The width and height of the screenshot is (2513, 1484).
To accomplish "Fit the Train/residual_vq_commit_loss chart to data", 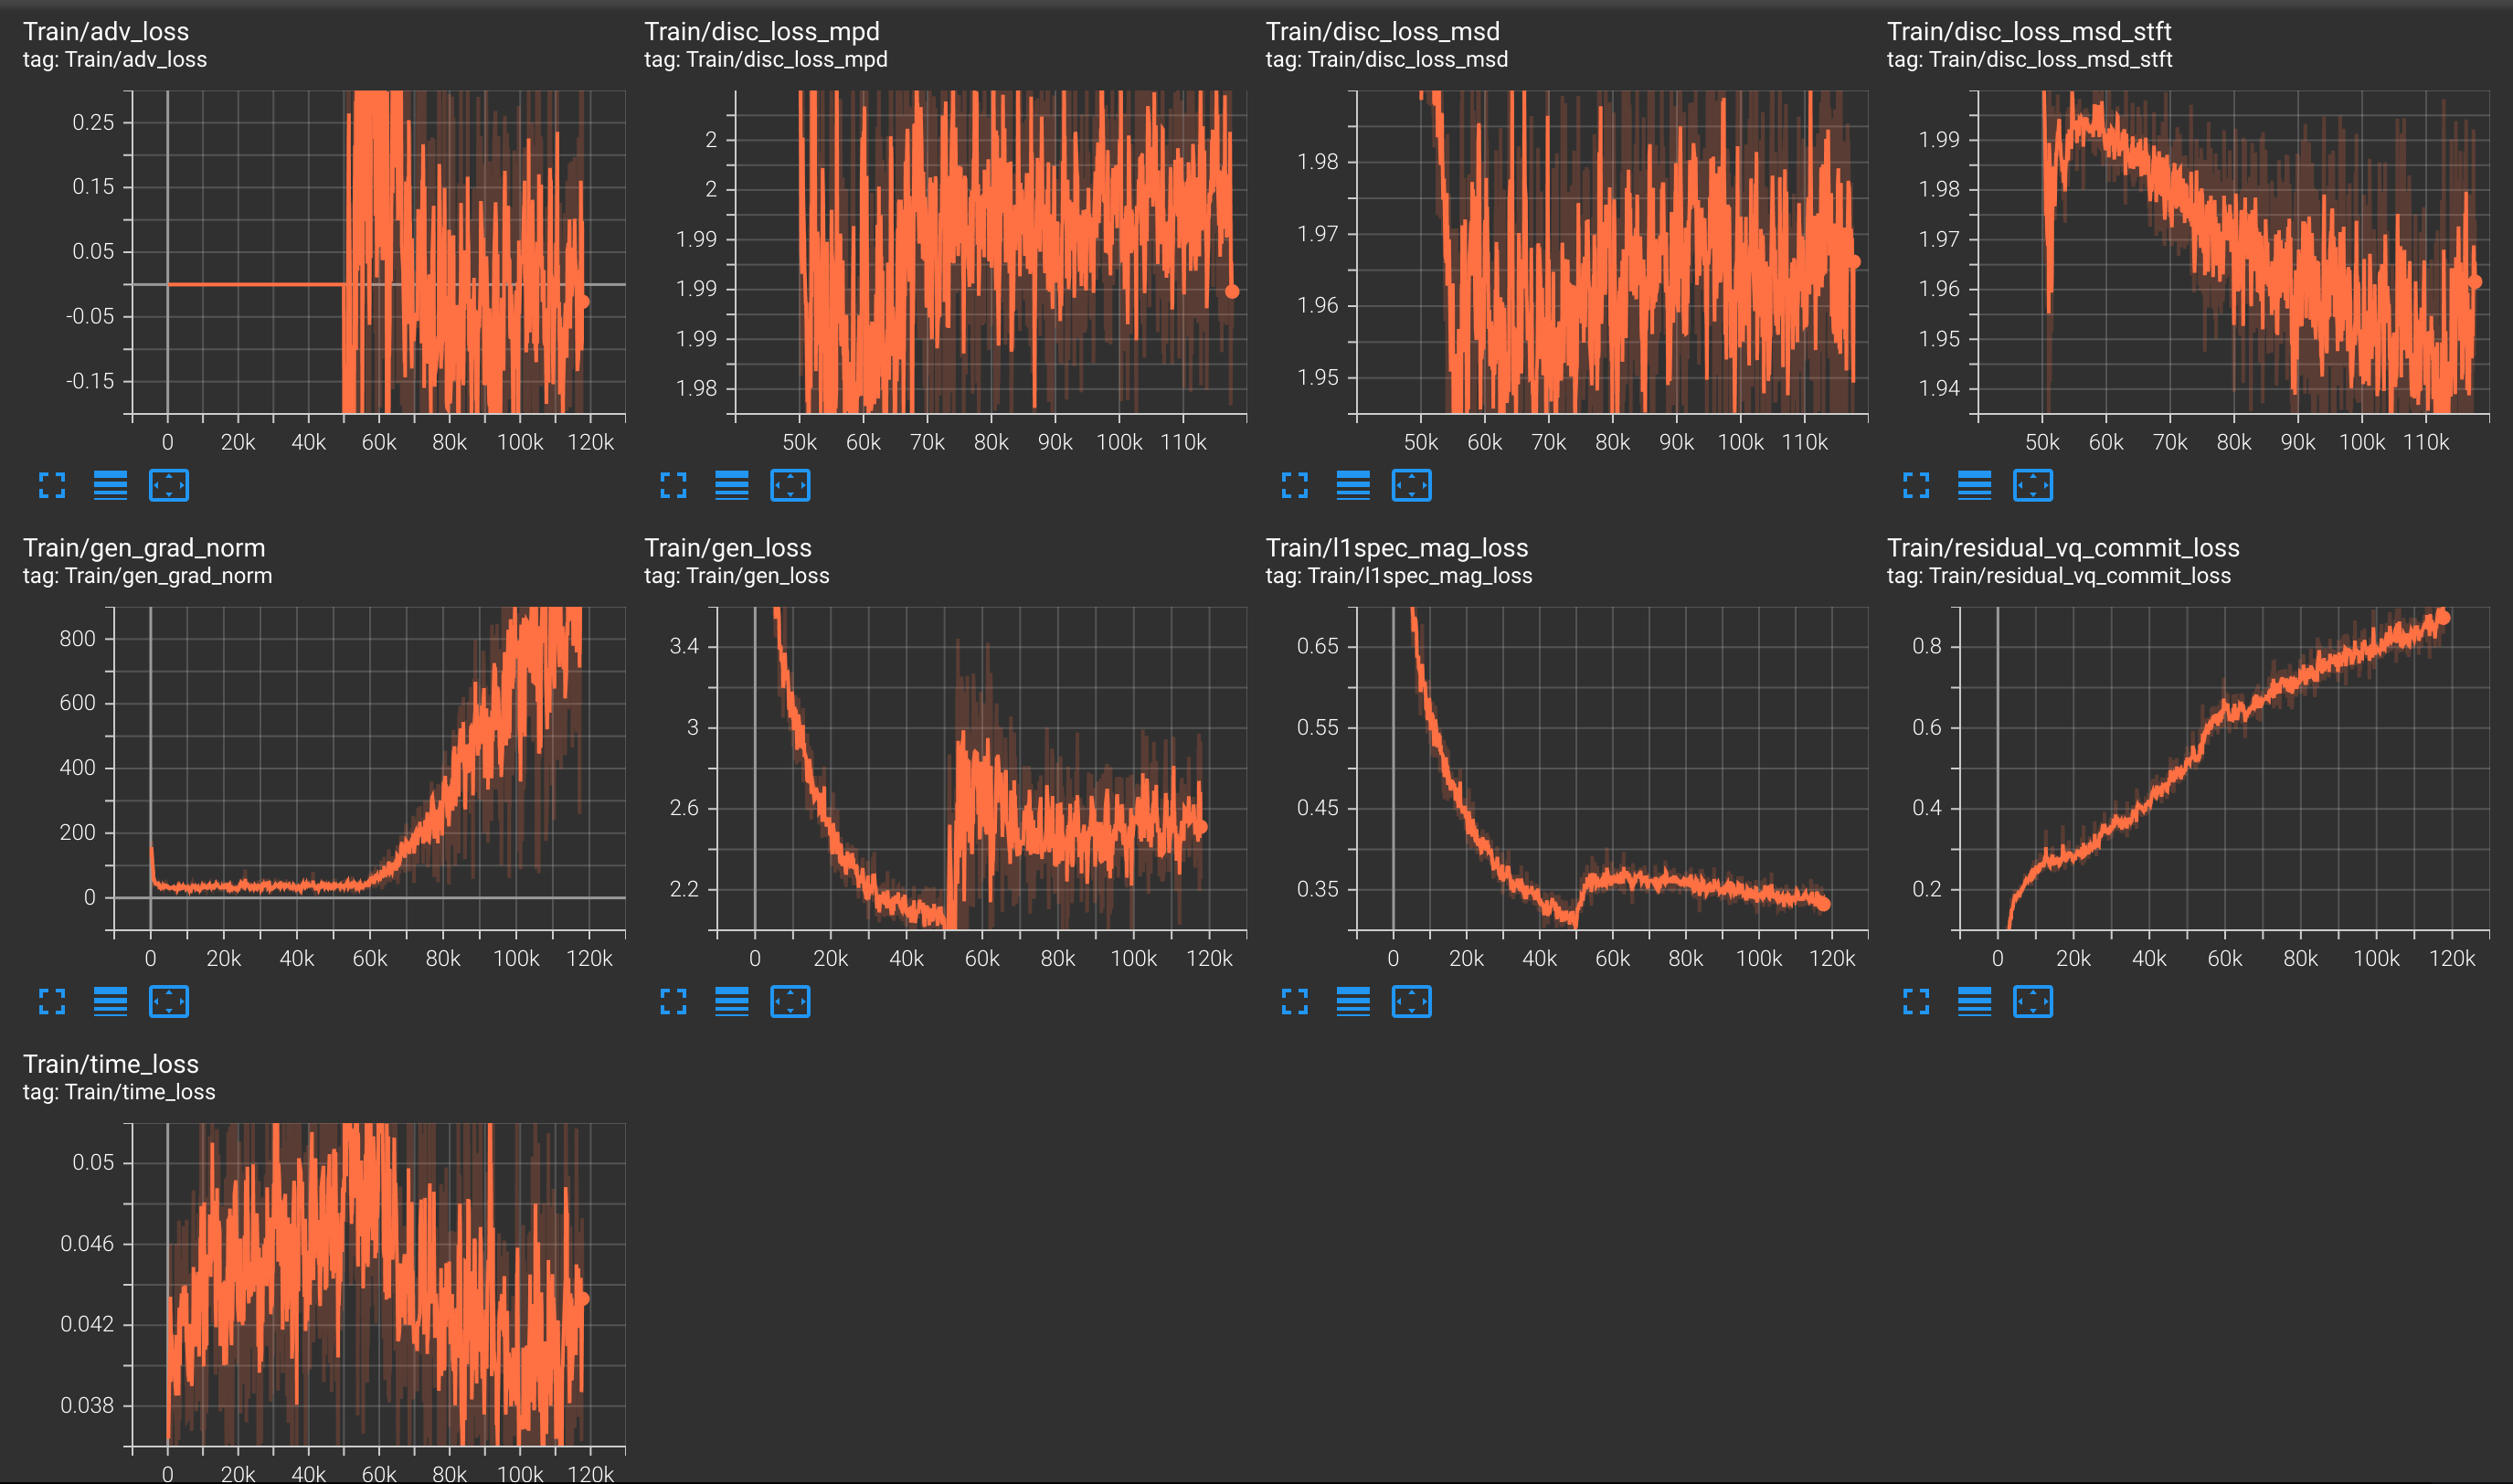I will [x=2031, y=1002].
